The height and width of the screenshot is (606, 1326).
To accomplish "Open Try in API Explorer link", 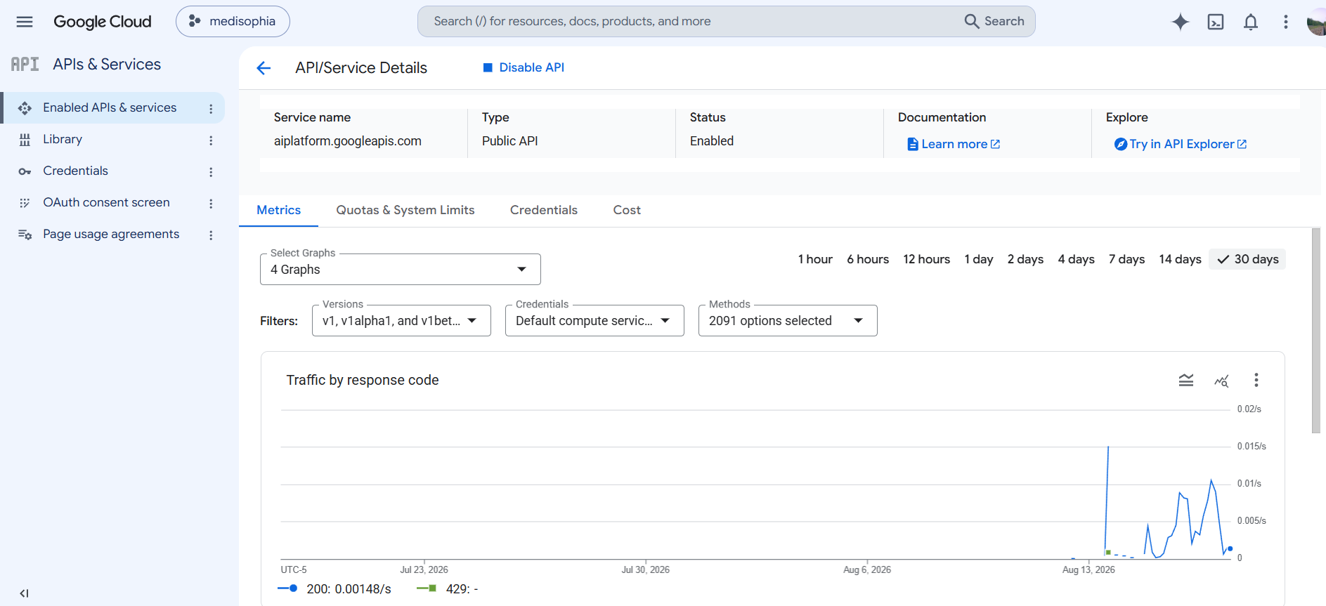I will pos(1181,144).
